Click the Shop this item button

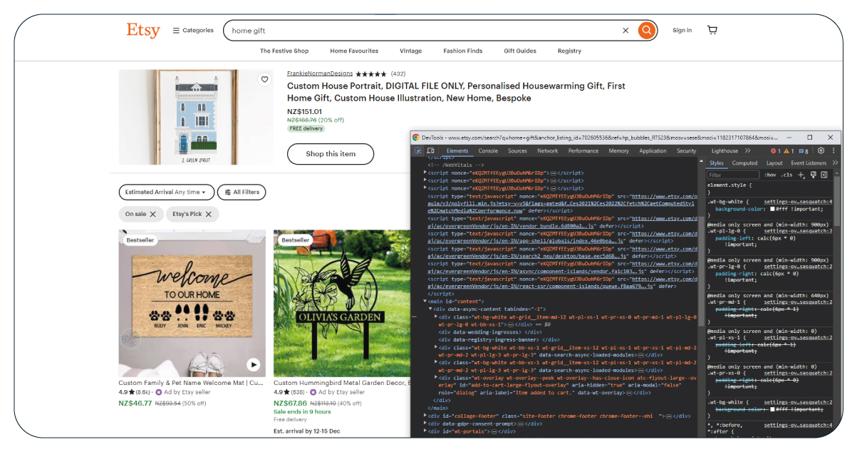[331, 154]
